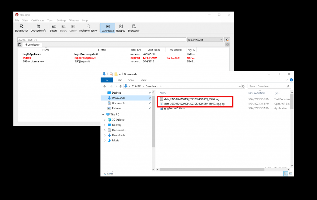Open recent locations dropdown arrow in Explorer
This screenshot has height=200, width=317.
(x=116, y=87)
